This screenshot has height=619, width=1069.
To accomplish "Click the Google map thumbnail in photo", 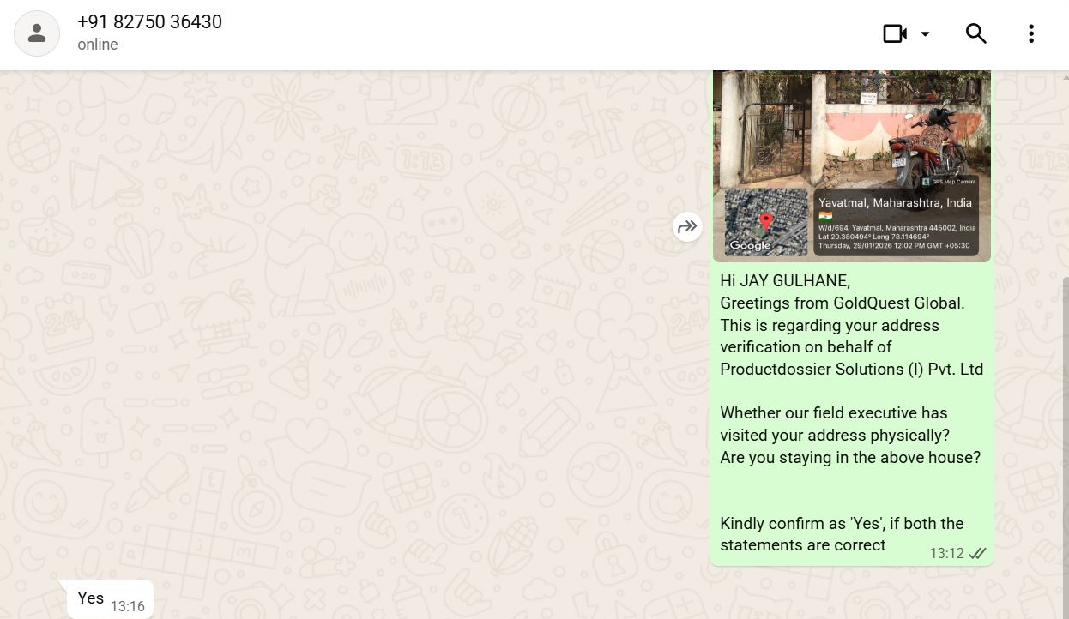I will pos(766,222).
